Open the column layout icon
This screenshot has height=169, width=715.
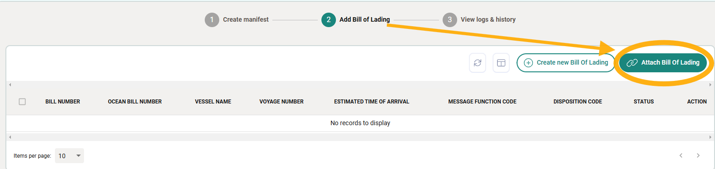coord(501,63)
